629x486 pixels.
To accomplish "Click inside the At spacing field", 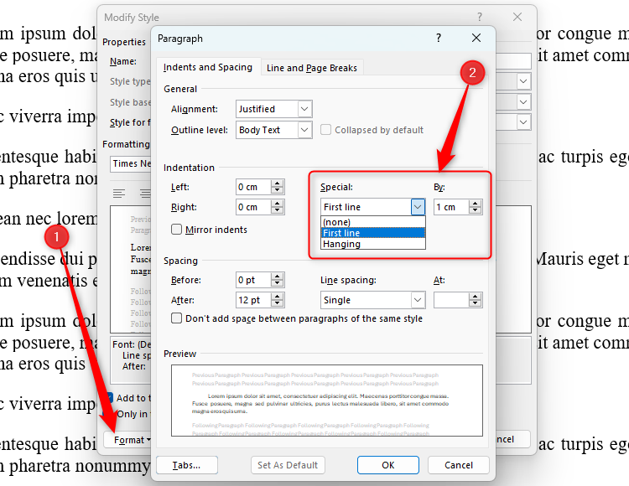I will tap(450, 300).
